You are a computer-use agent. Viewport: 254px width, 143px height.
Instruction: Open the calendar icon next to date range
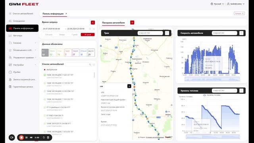(x=90, y=29)
